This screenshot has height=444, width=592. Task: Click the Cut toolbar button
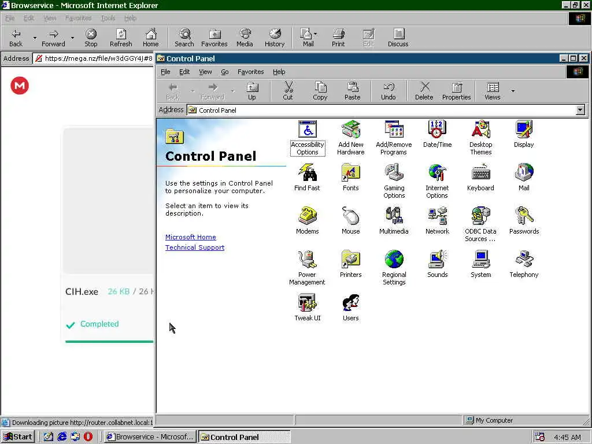288,91
